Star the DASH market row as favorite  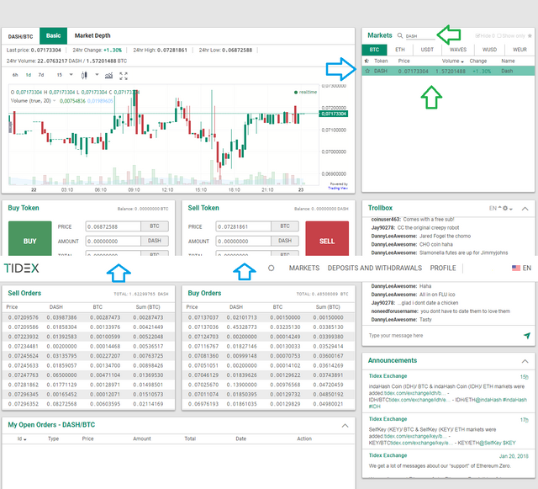[367, 72]
